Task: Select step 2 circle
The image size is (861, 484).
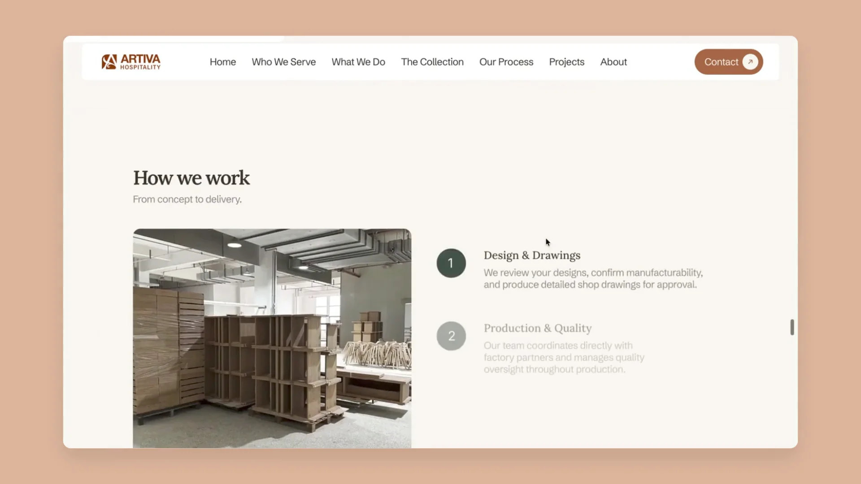Action: (451, 336)
